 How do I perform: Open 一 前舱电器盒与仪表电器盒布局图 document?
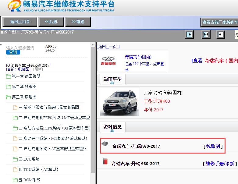[x=49, y=108]
